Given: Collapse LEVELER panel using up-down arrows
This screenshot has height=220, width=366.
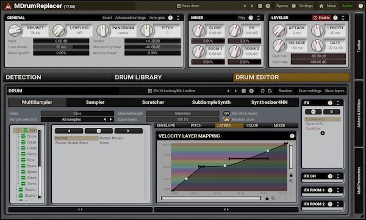Looking at the screenshot, I should tap(343, 18).
